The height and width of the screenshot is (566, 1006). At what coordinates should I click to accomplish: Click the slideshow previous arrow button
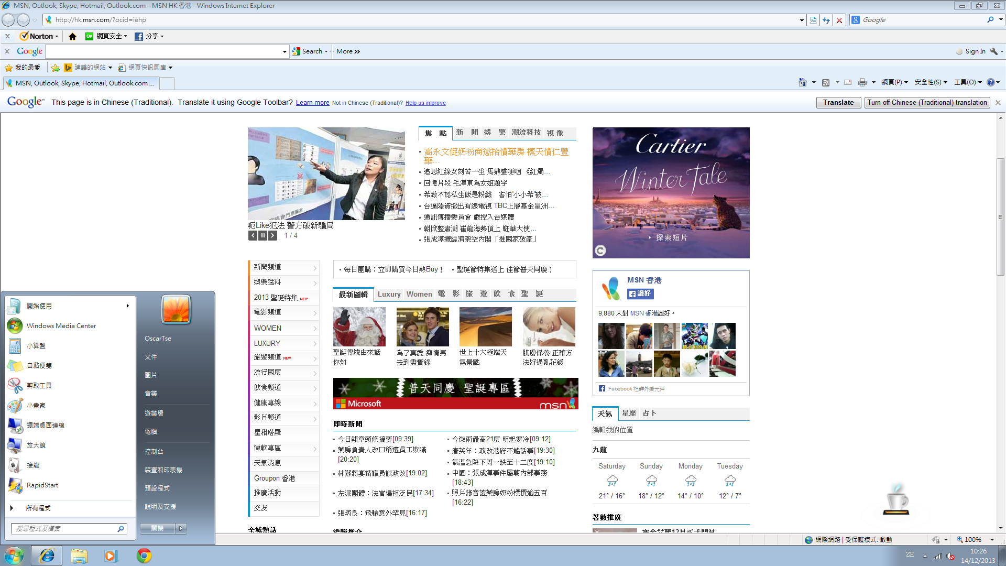coord(253,236)
